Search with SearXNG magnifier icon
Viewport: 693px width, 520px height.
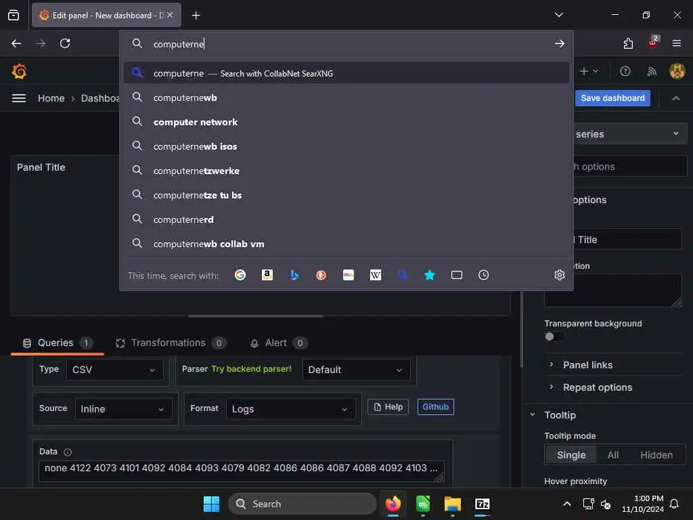point(403,275)
